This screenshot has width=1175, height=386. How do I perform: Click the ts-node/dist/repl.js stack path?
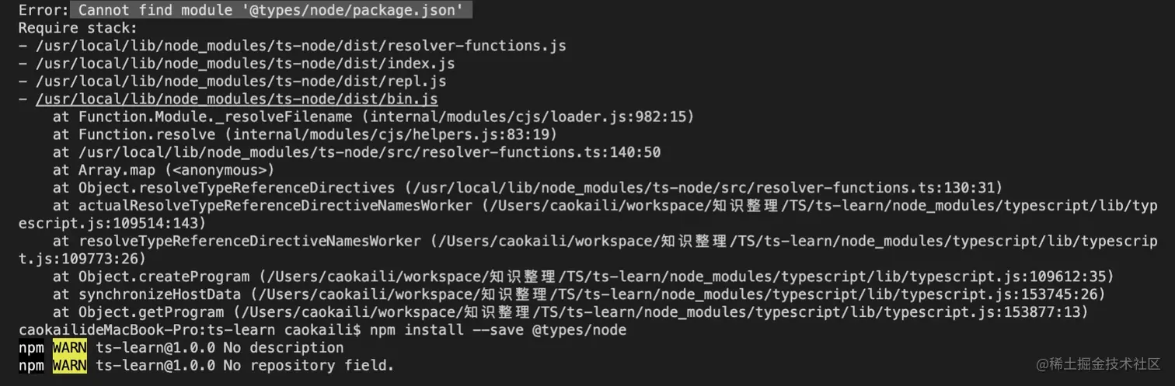click(x=241, y=81)
